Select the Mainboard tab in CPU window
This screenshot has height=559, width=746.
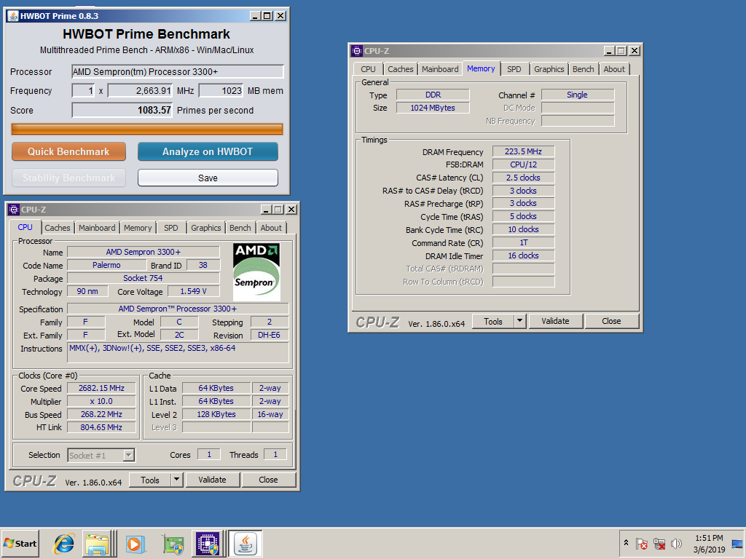point(97,228)
